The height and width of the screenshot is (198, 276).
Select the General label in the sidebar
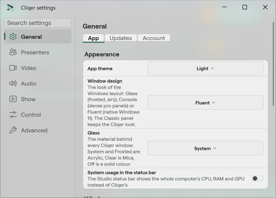tap(31, 37)
